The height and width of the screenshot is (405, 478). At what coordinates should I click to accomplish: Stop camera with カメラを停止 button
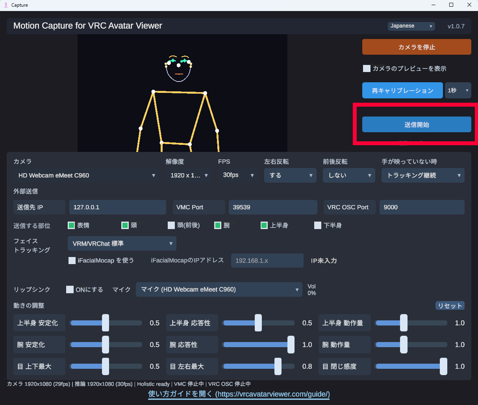click(417, 47)
